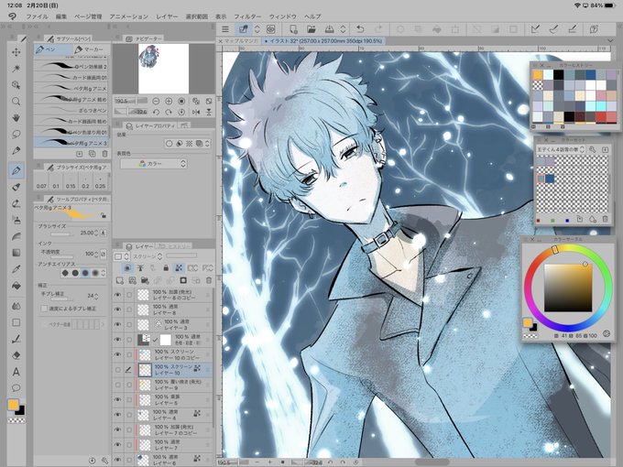This screenshot has width=623, height=467.
Task: Select the Eraser tool in toolbar
Action: (x=16, y=355)
